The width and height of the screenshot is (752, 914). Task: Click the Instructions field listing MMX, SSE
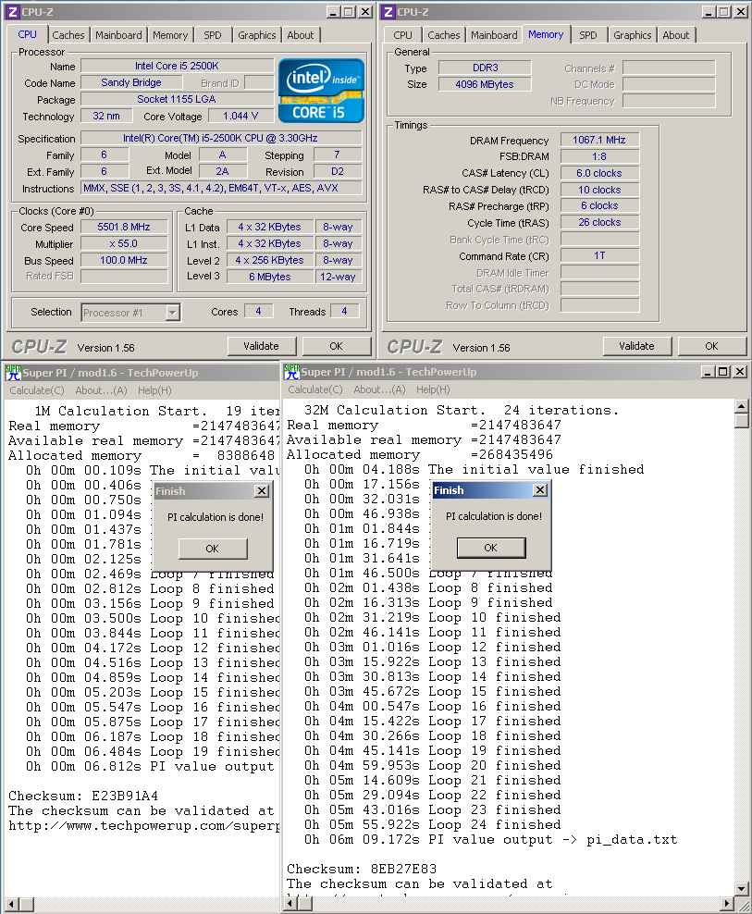[x=221, y=189]
